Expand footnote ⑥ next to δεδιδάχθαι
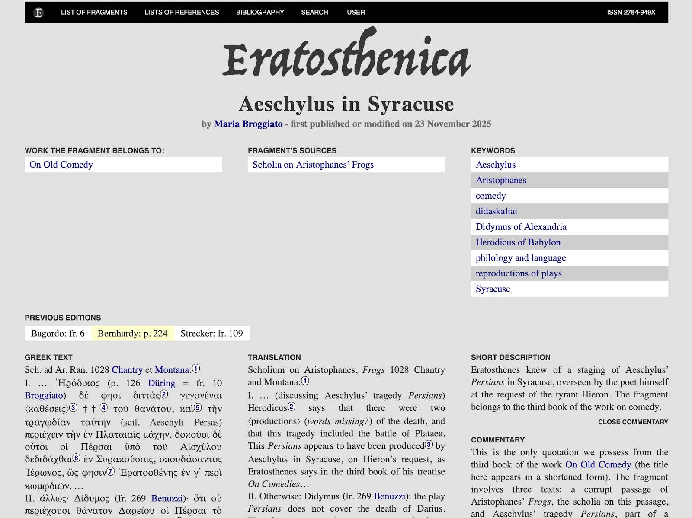Viewport: 692px width, 518px height. coord(76,458)
